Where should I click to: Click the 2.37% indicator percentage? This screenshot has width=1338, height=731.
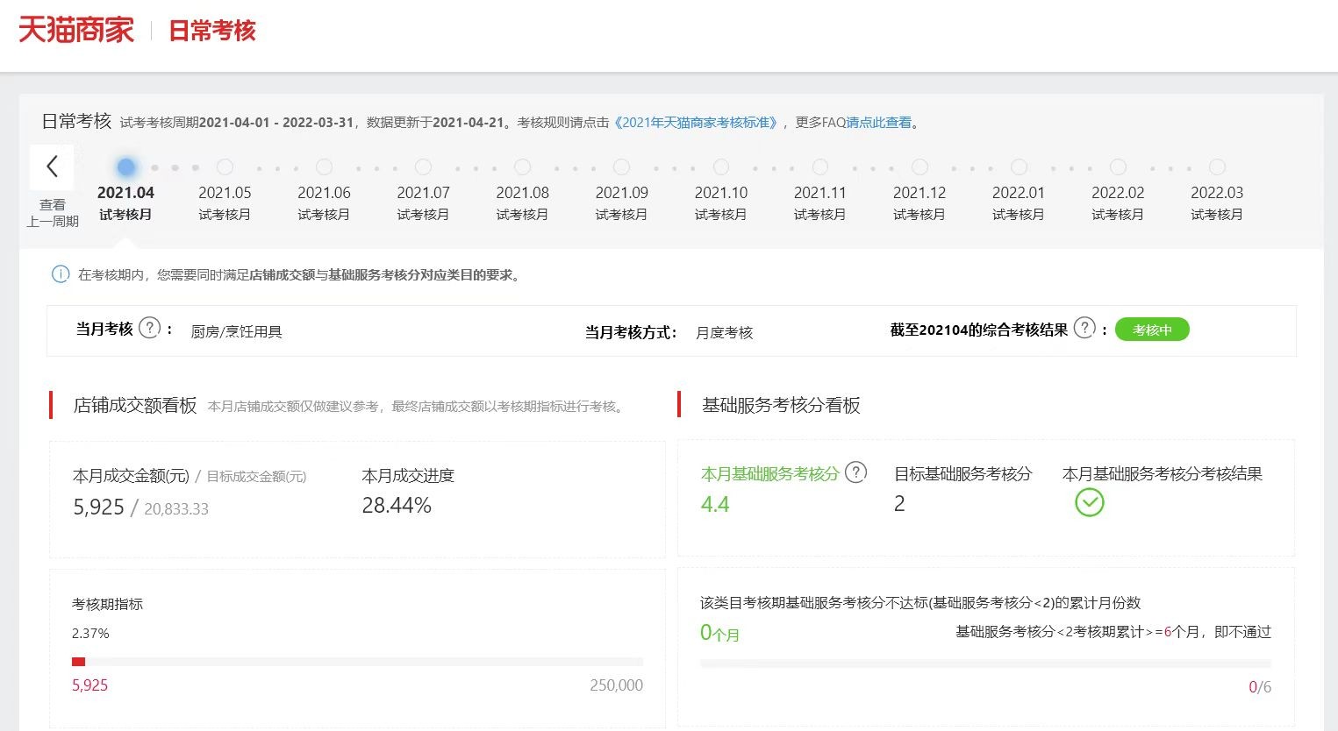coord(90,633)
